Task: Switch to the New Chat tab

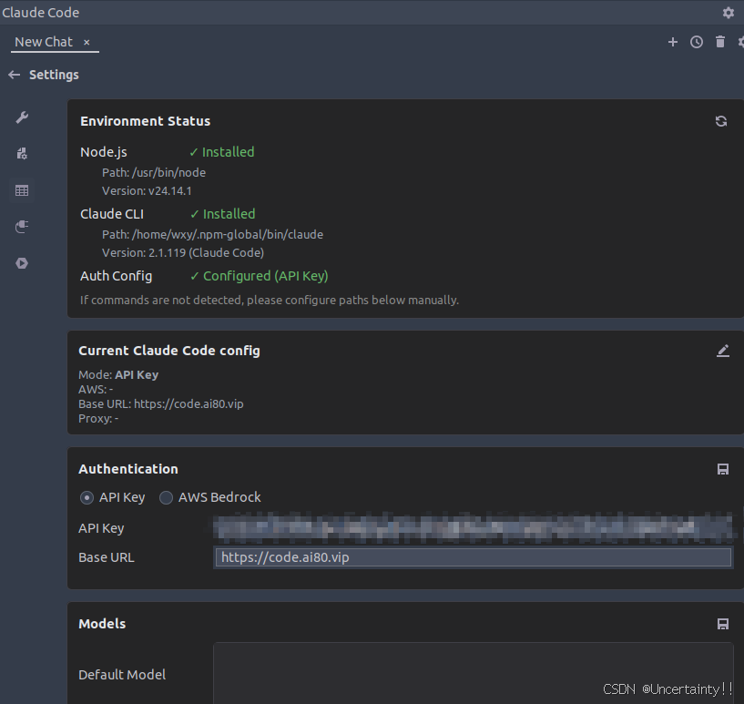Action: pos(44,42)
